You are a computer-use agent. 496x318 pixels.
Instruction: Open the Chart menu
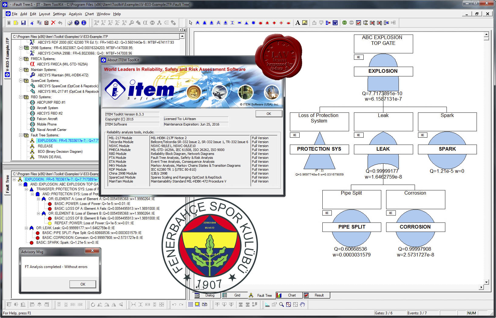click(x=89, y=14)
